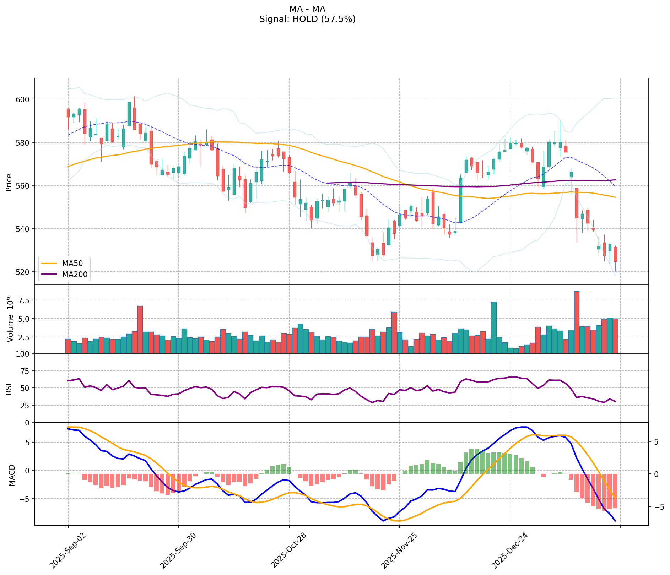
Task: Click the Volume axis label
Action: point(10,319)
